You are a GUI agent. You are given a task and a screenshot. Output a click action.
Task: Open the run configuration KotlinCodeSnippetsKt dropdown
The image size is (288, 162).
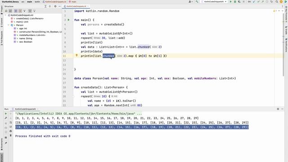pyautogui.click(x=214, y=2)
